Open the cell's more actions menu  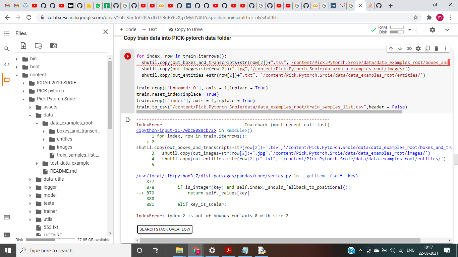pyautogui.click(x=445, y=49)
